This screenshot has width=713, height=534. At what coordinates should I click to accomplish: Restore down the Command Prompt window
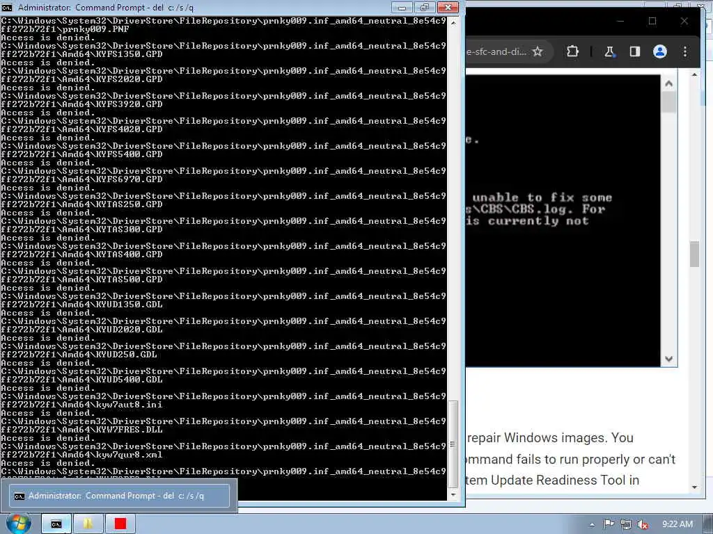(424, 7)
